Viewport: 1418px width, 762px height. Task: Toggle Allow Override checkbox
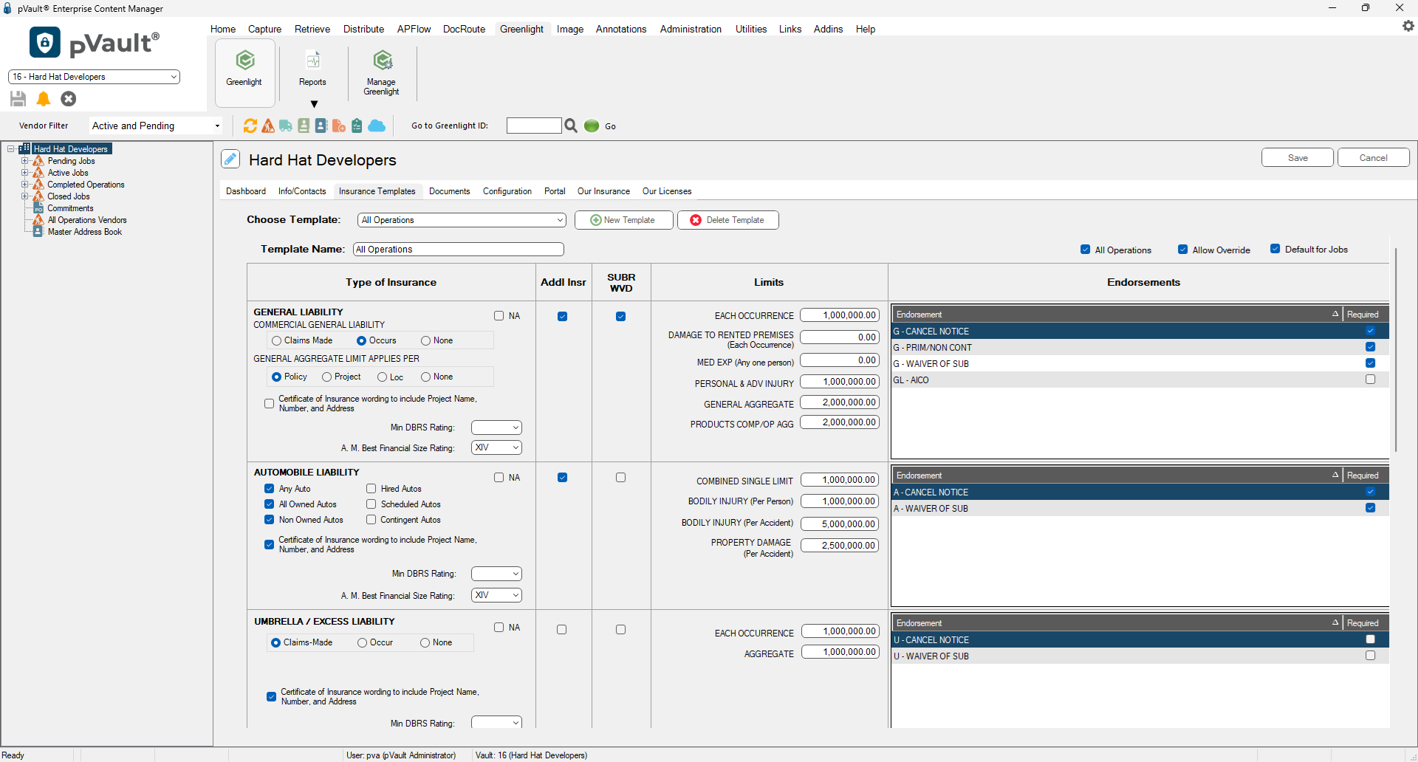pyautogui.click(x=1183, y=250)
